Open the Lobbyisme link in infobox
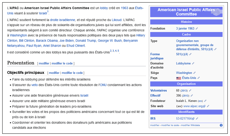The width and height of the screenshot is (230, 136). [183, 64]
